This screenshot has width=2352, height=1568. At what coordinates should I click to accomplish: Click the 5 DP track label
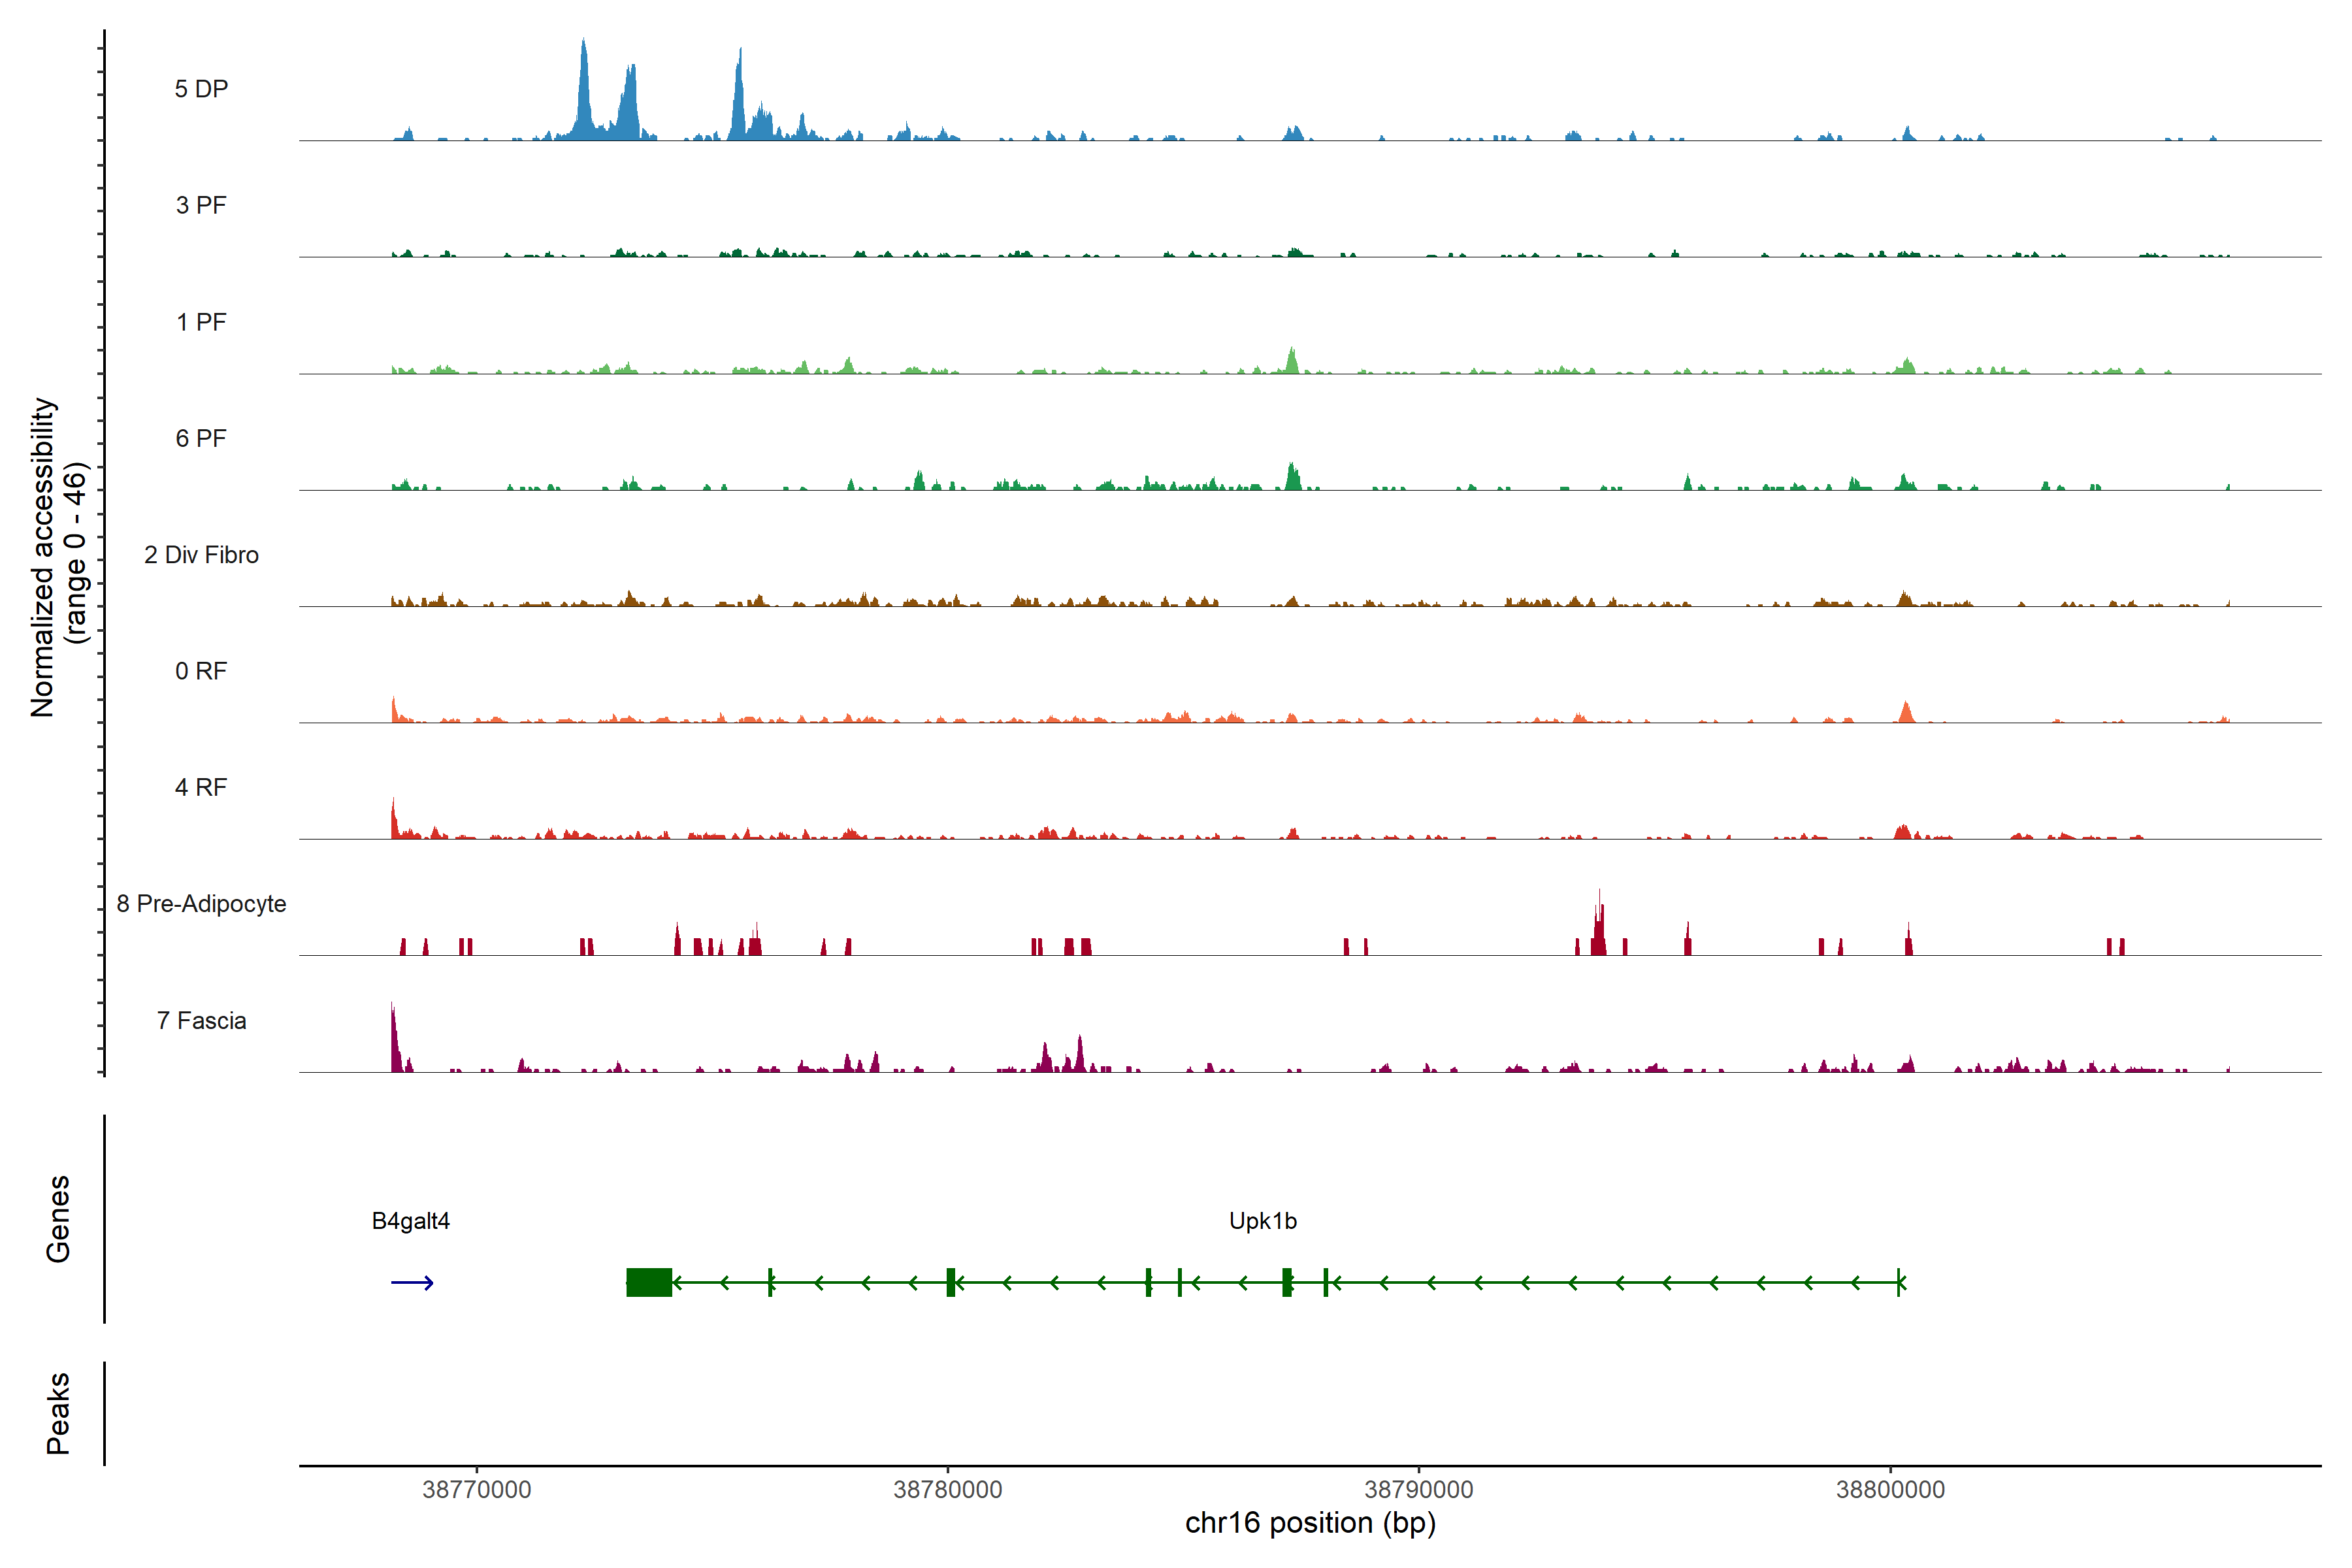[x=201, y=89]
